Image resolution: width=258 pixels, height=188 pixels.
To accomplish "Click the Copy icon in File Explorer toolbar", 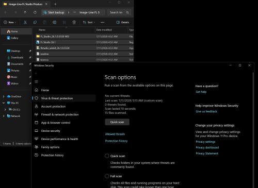I will 35,22.
